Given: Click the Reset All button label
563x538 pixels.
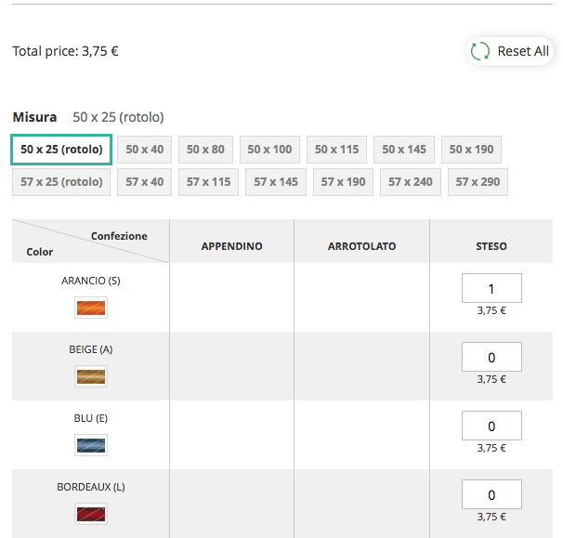Looking at the screenshot, I should [523, 51].
